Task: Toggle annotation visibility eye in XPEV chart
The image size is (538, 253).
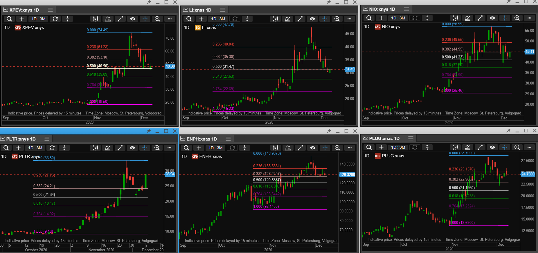Action: point(133,19)
